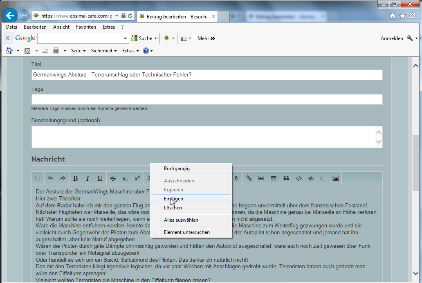Apply strikethrough formatting in the editor

click(x=113, y=178)
